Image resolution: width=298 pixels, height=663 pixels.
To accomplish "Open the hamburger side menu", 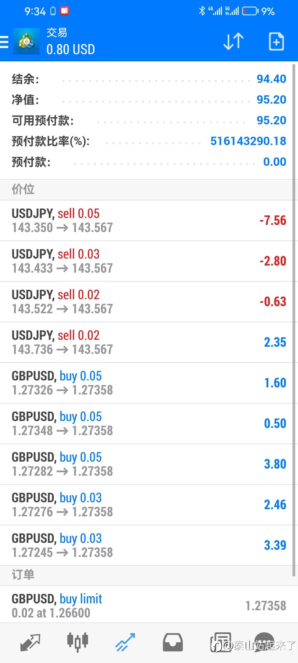I will (x=4, y=42).
